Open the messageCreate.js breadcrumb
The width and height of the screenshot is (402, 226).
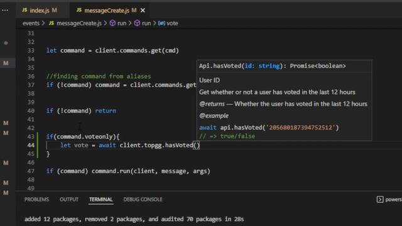[x=79, y=23]
